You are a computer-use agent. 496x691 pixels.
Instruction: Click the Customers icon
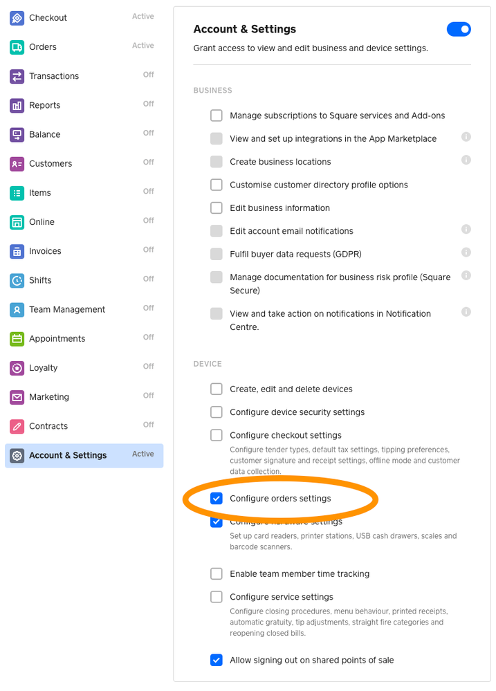point(17,164)
